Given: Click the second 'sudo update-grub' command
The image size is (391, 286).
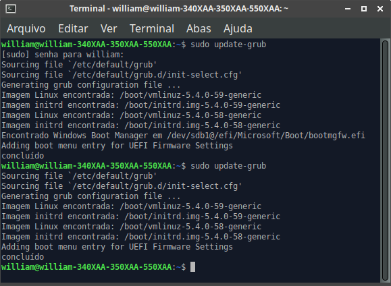Looking at the screenshot, I should 228,166.
